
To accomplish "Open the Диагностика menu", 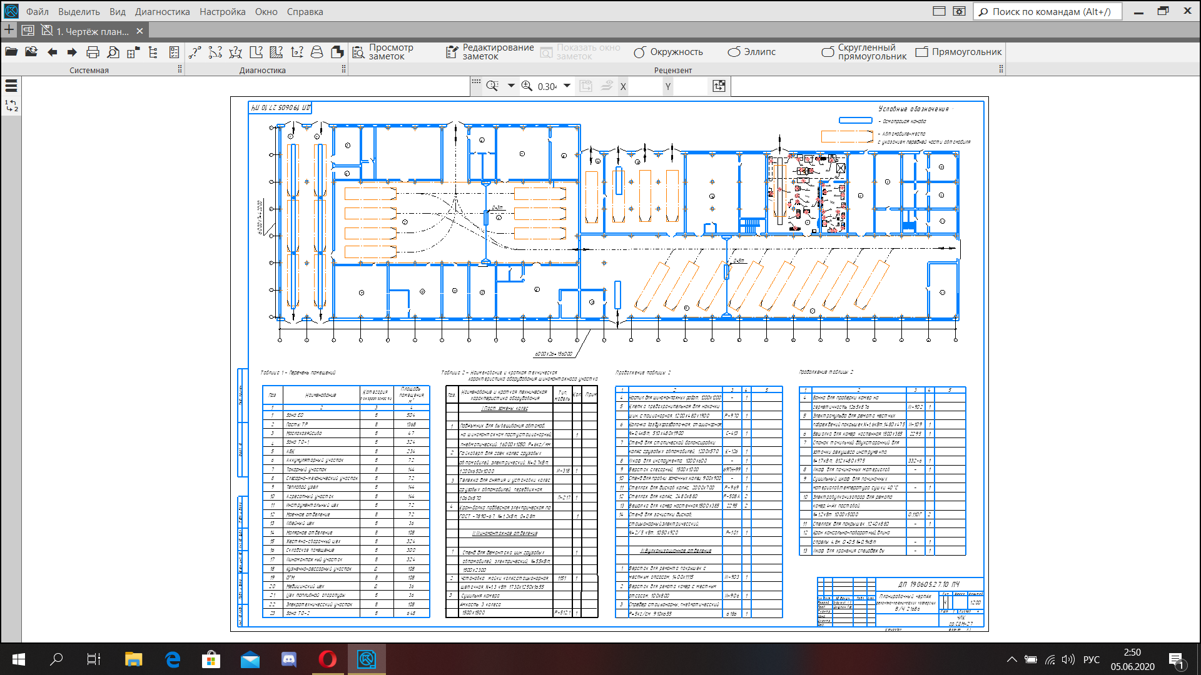I will coord(162,11).
